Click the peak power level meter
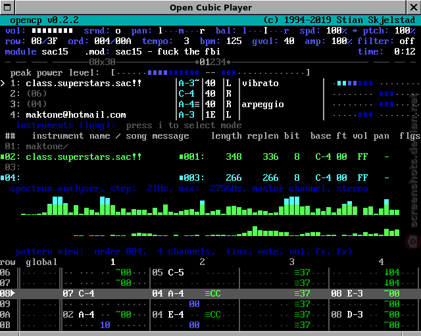The image size is (421, 336). (210, 72)
